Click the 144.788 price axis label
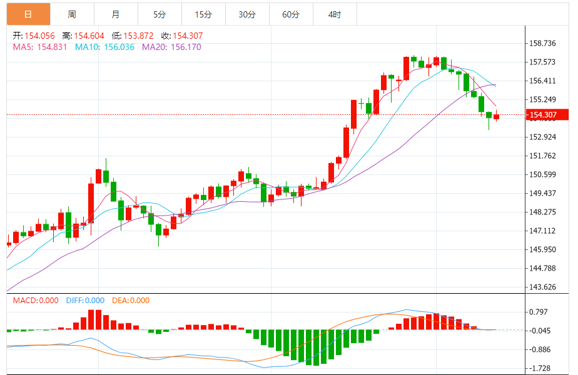Screen dimensions: 578x375 (x=542, y=268)
